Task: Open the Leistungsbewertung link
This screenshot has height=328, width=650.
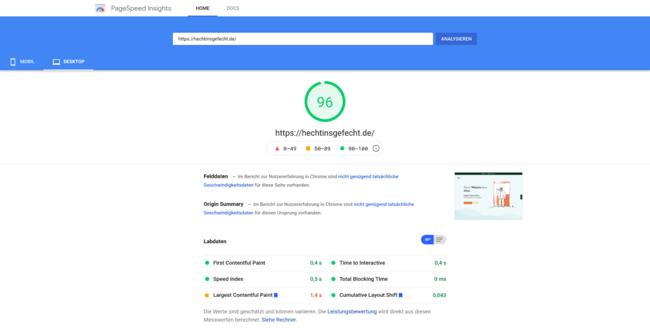Action: 352,312
